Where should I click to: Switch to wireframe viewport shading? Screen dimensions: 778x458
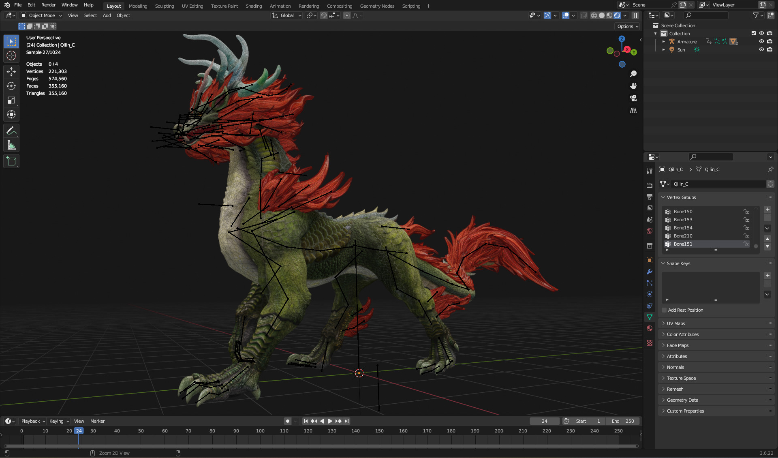pos(594,15)
